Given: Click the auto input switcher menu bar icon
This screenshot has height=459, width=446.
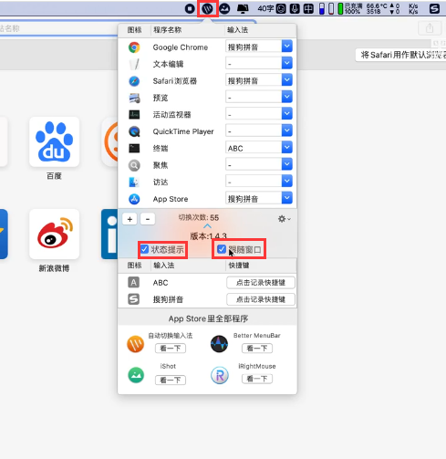Looking at the screenshot, I should 208,8.
